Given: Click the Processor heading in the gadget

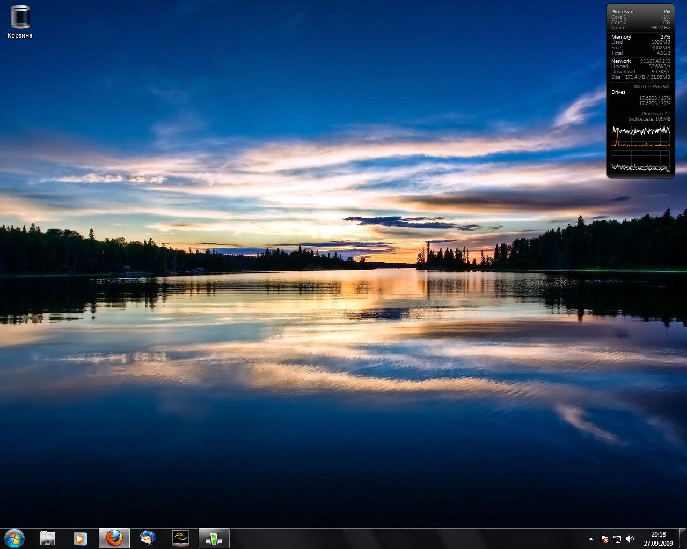Looking at the screenshot, I should pos(623,11).
